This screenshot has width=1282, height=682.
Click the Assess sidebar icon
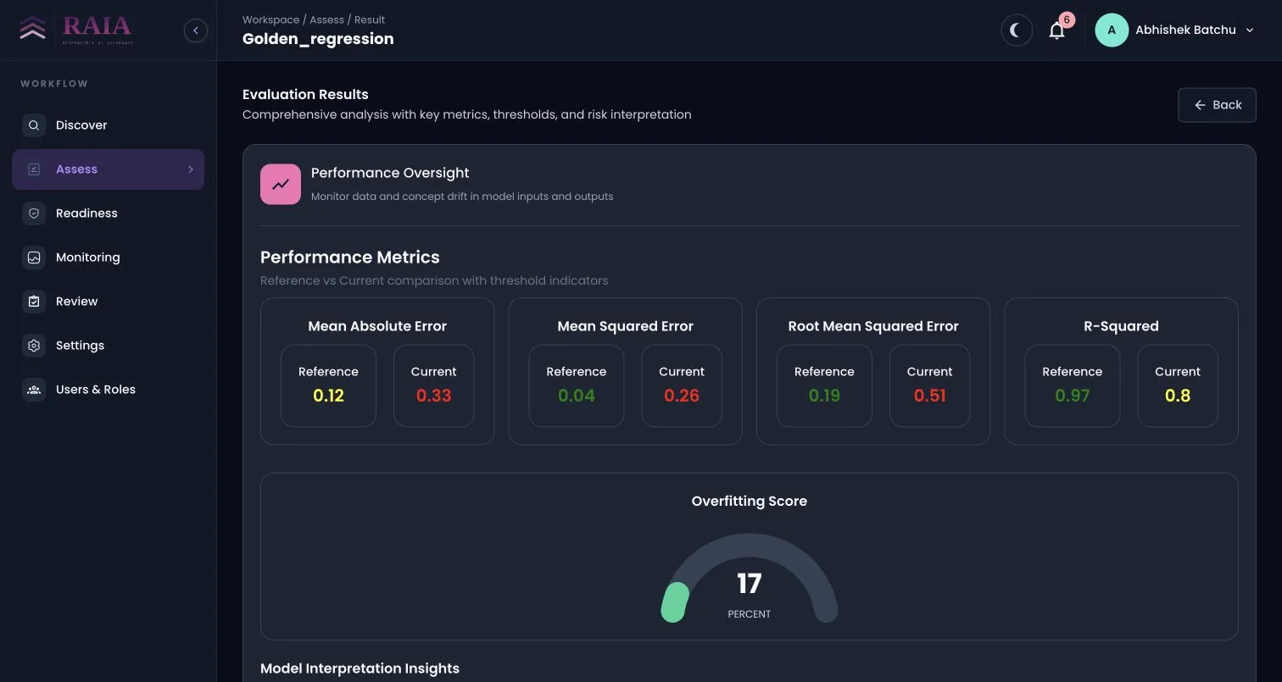34,169
